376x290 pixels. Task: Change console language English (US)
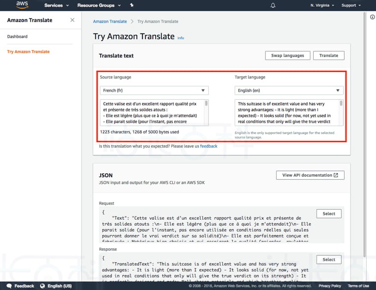[56, 286]
